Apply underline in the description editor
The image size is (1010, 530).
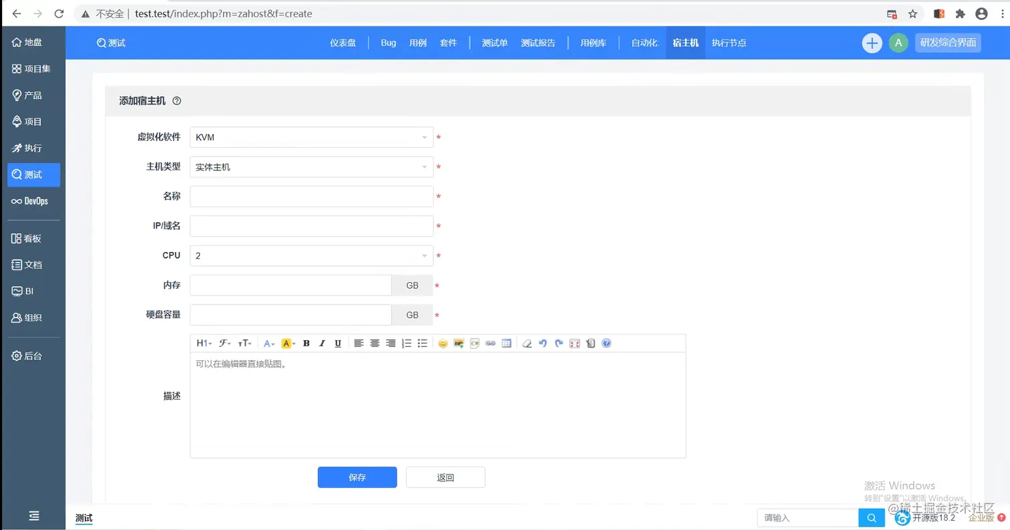pyautogui.click(x=338, y=344)
